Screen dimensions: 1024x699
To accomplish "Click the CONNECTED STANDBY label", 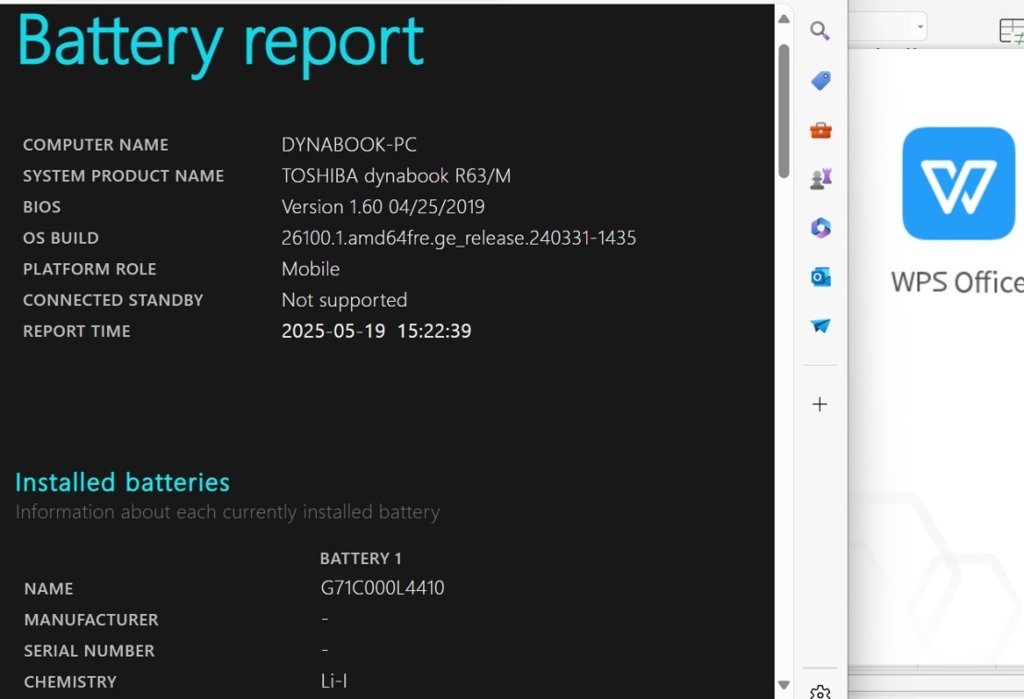I will click(x=113, y=300).
